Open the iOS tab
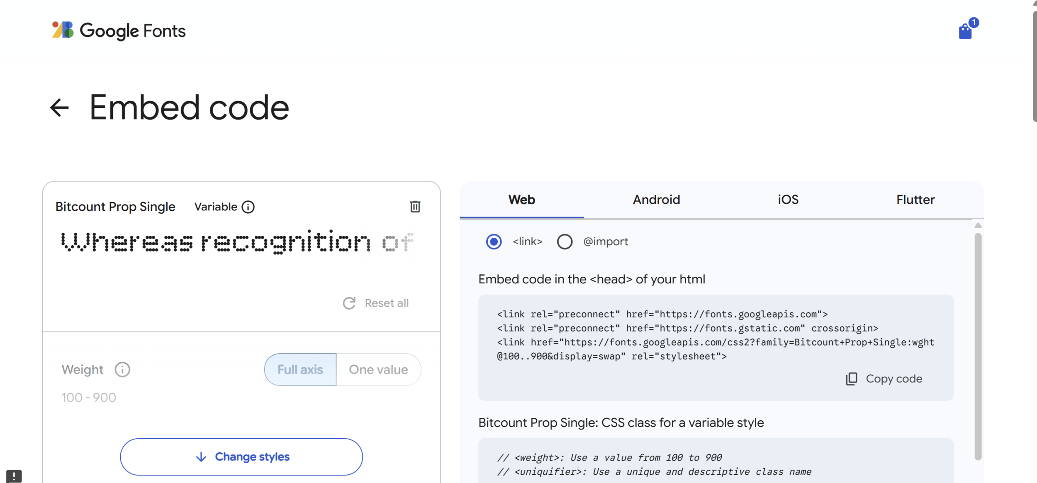Screen dimensions: 1037x483 (788, 200)
